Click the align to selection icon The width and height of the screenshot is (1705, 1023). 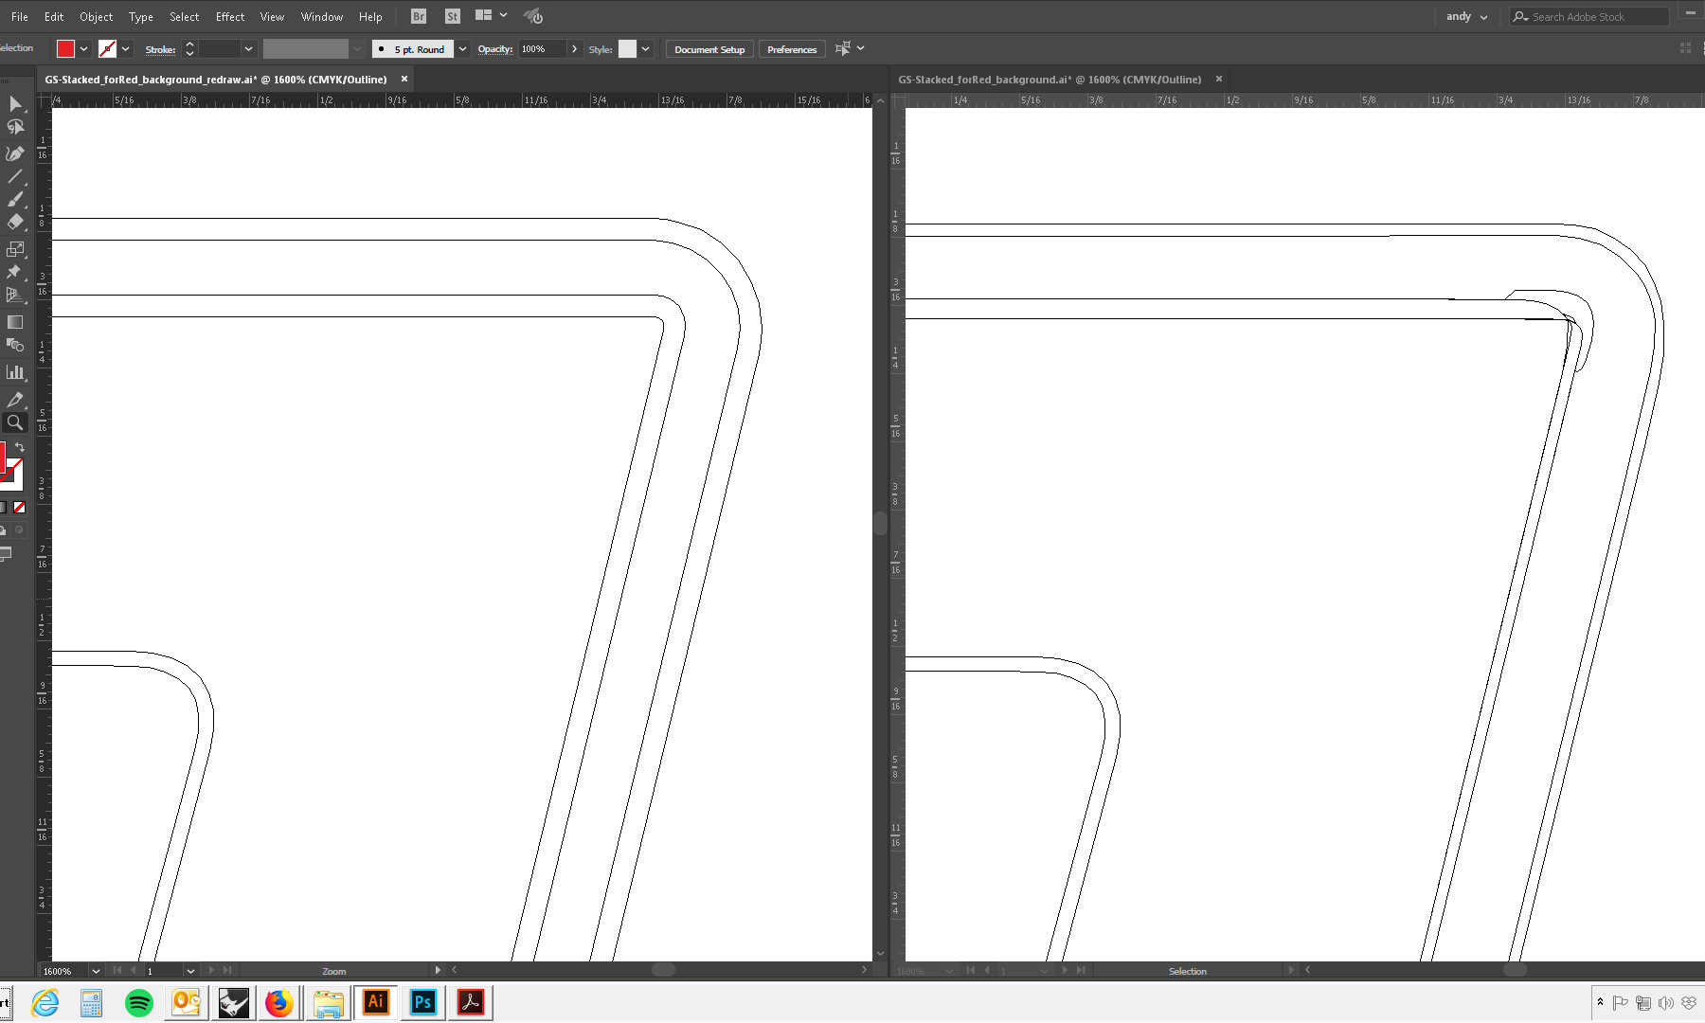pyautogui.click(x=843, y=48)
